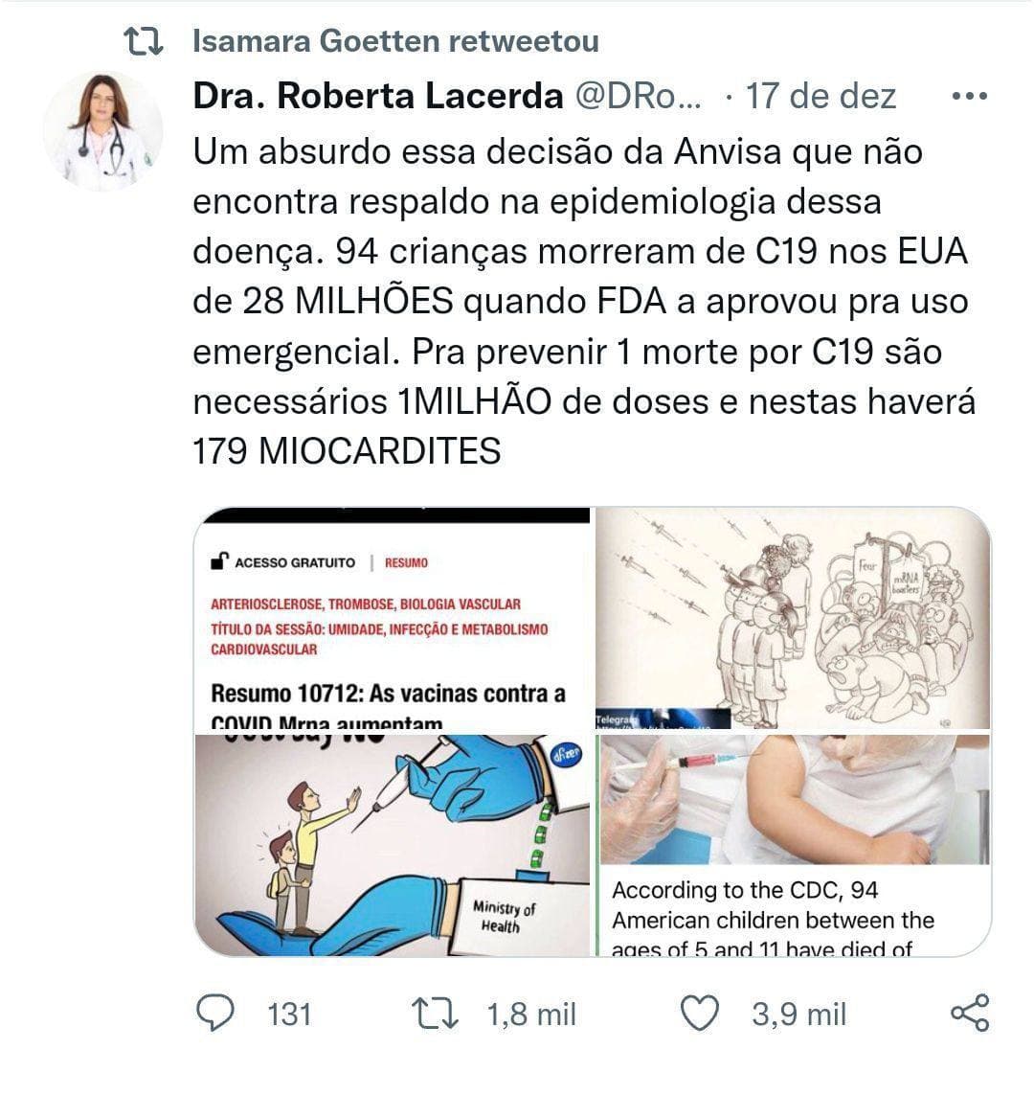Viewport: 1034px width, 1095px height.
Task: Click Isamara Goetten retweetou label
Action: [395, 41]
